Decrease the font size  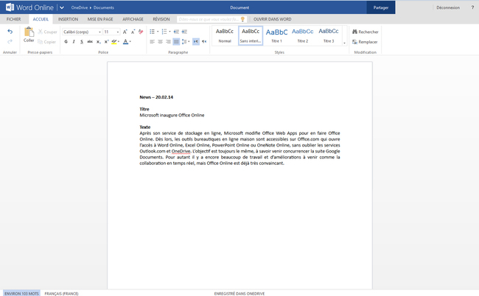pos(133,32)
